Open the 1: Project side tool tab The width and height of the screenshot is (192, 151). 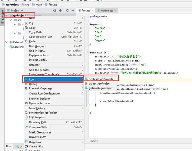pos(2,17)
